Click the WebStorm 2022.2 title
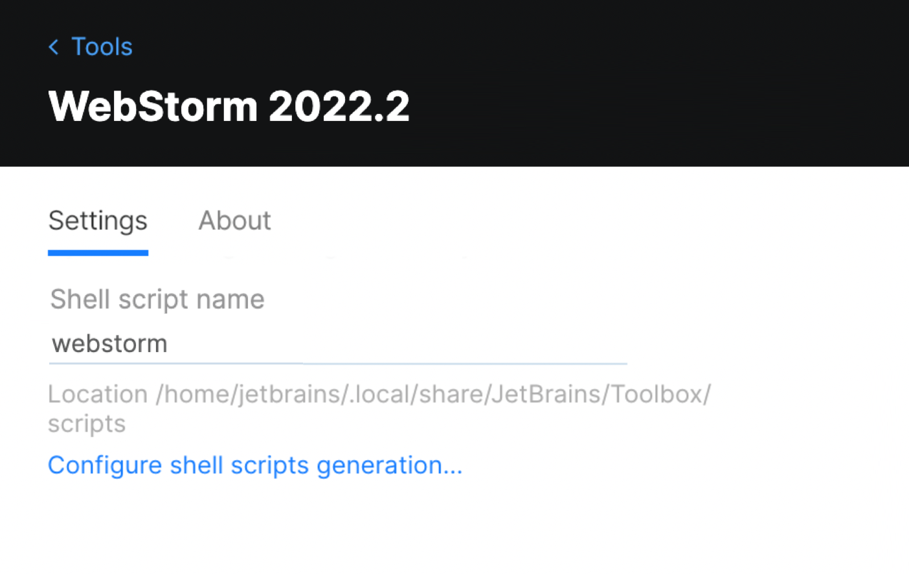This screenshot has height=574, width=909. (x=229, y=105)
